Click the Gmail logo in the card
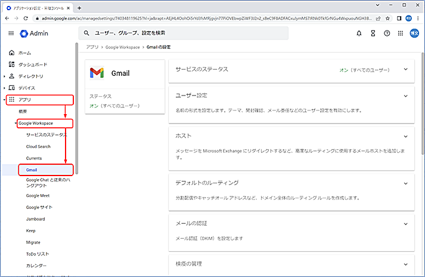Screen dimensions: 425x277 [x=97, y=73]
